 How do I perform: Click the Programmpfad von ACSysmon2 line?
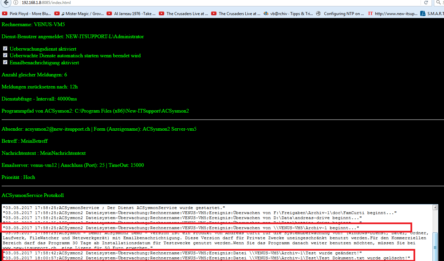coord(95,111)
